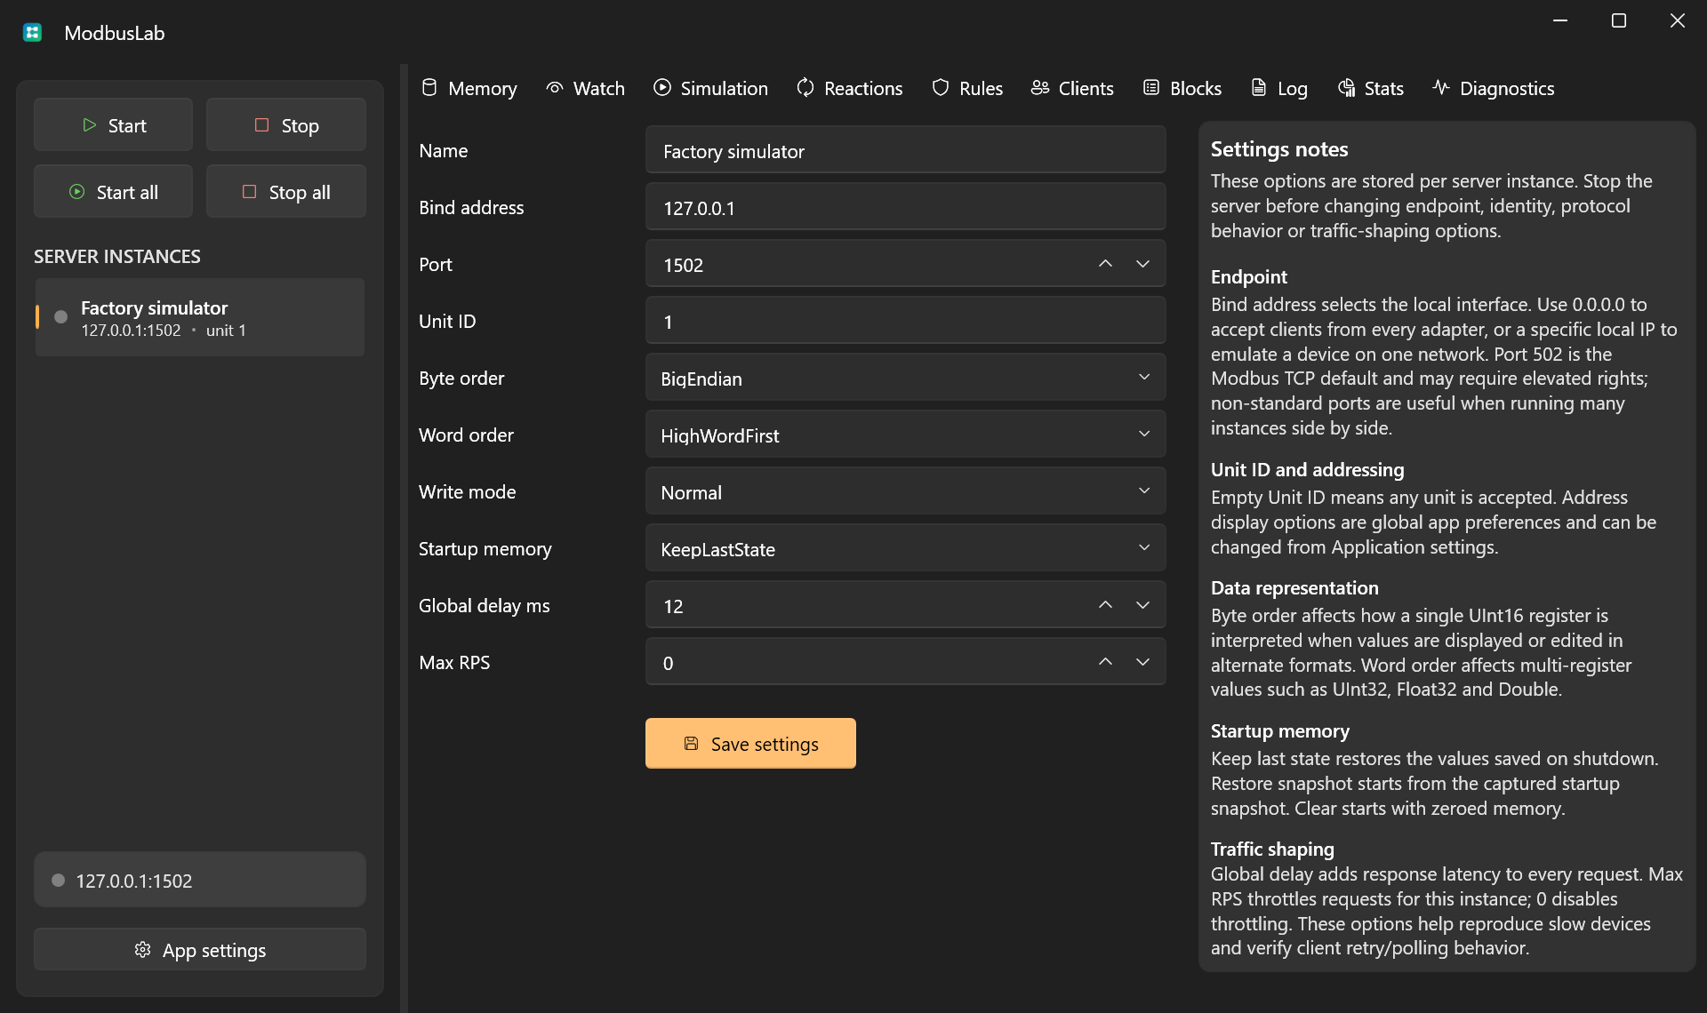Show the Clients tab
Screen dimensions: 1707x1013
point(1071,88)
